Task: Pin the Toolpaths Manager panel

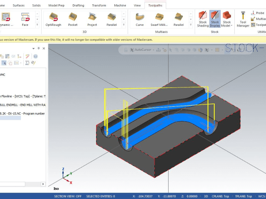Action: pyautogui.click(x=38, y=48)
